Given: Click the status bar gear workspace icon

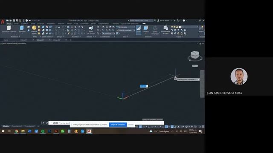Looking at the screenshot, I should click(x=186, y=127).
